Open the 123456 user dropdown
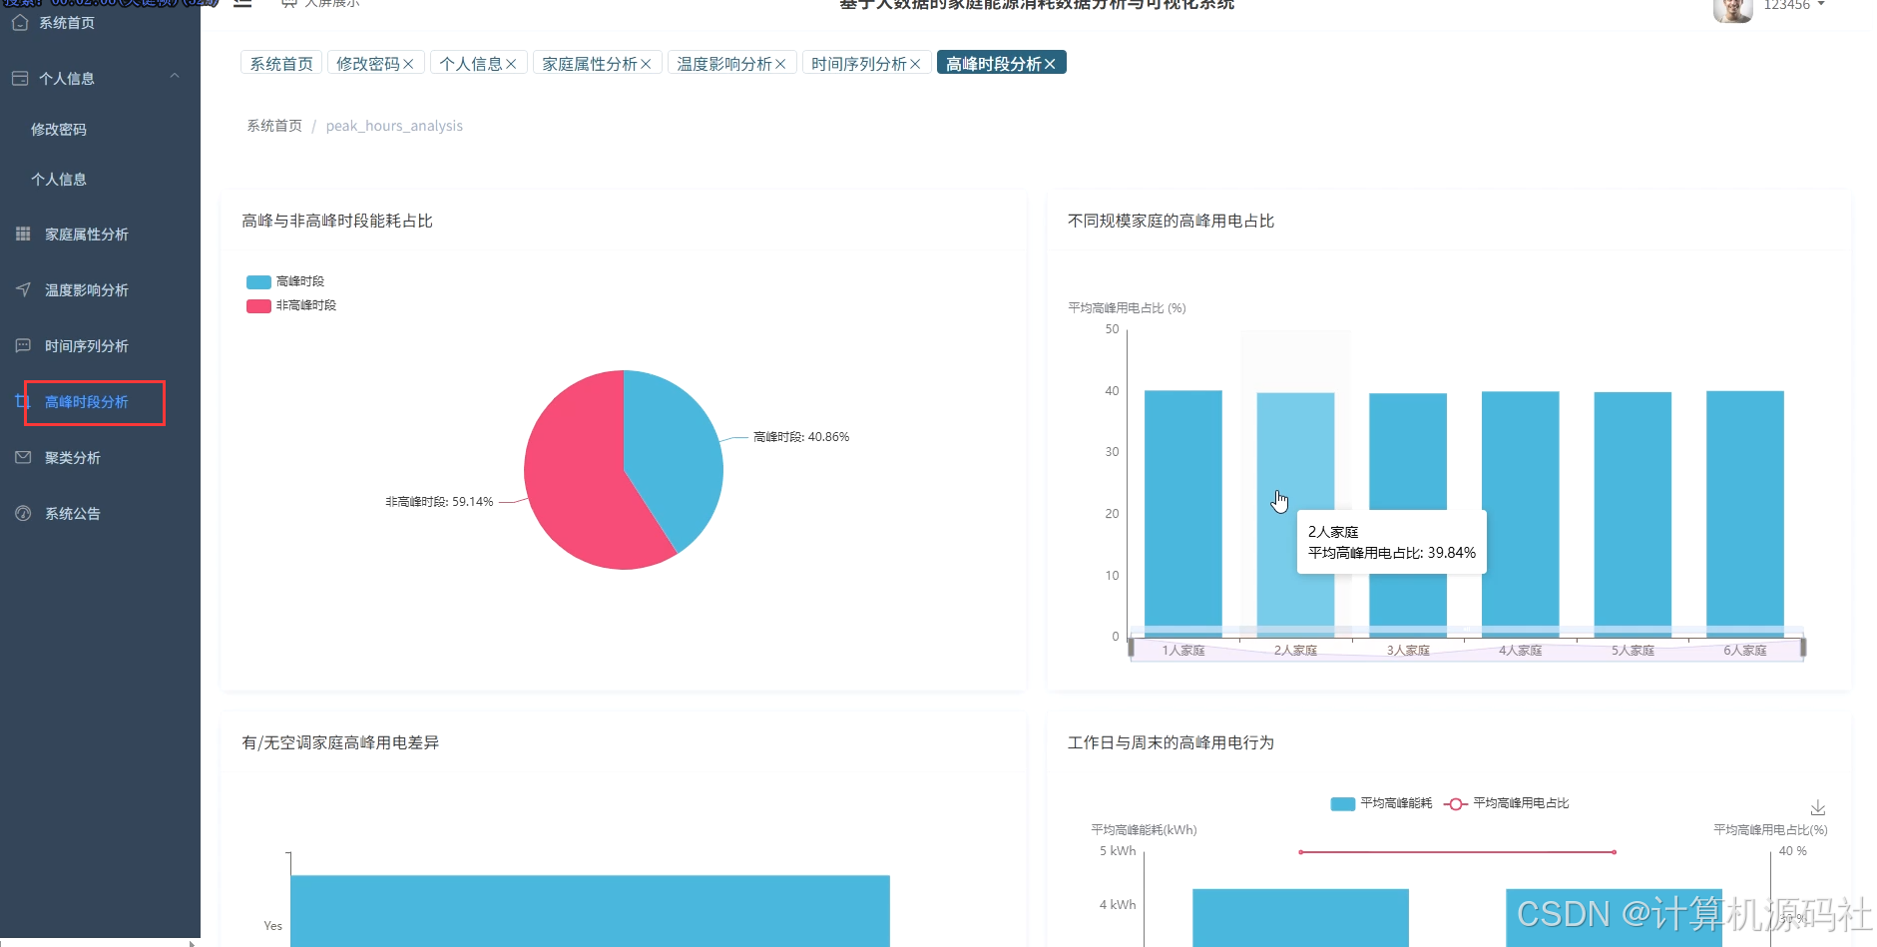Image resolution: width=1877 pixels, height=947 pixels. (x=1794, y=5)
